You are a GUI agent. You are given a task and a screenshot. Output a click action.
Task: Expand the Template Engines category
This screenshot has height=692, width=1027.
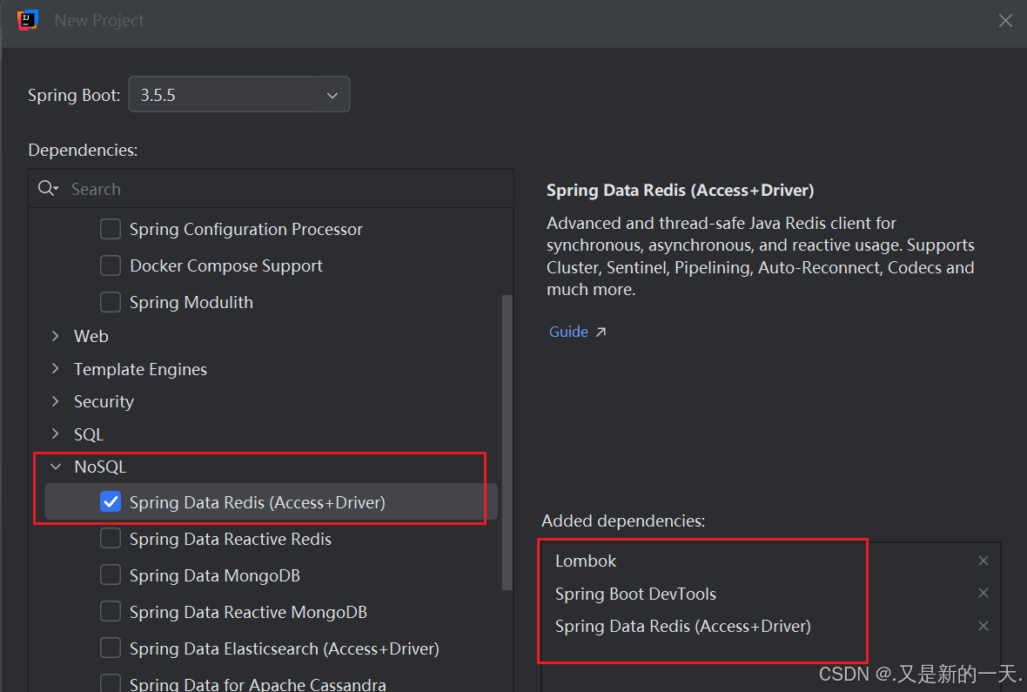56,369
